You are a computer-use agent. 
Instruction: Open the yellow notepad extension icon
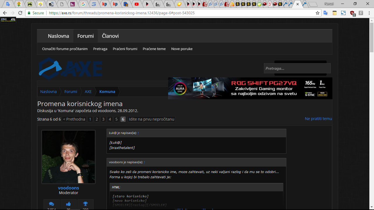pos(334,13)
